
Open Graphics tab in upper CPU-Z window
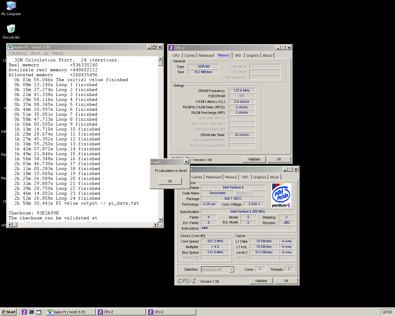pyautogui.click(x=253, y=56)
